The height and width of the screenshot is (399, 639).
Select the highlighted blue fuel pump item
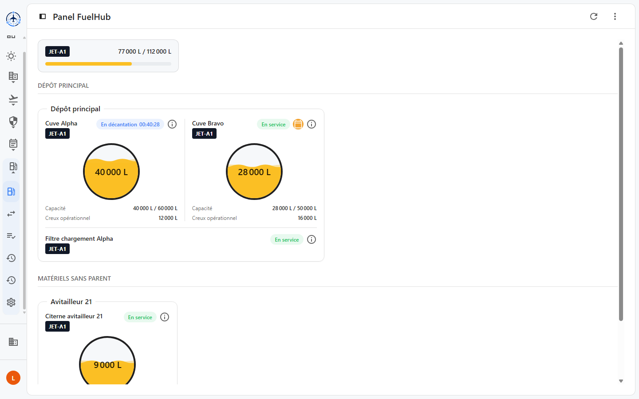point(11,192)
